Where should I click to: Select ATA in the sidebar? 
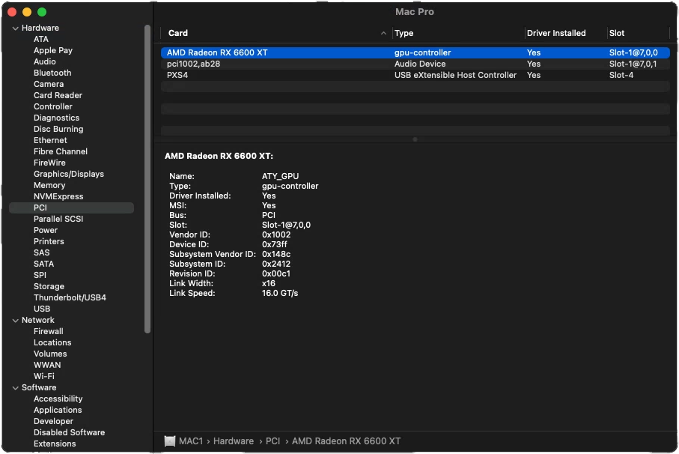tap(41, 39)
